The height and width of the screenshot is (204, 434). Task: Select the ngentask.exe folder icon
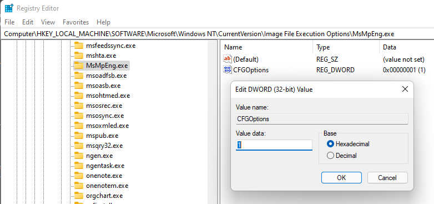tap(79, 166)
